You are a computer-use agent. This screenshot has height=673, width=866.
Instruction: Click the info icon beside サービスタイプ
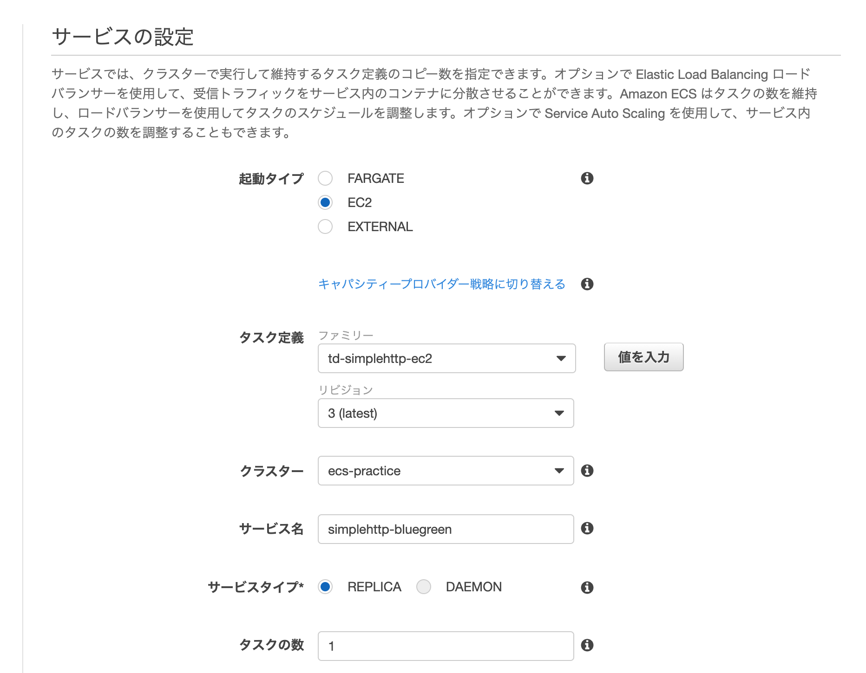point(588,587)
